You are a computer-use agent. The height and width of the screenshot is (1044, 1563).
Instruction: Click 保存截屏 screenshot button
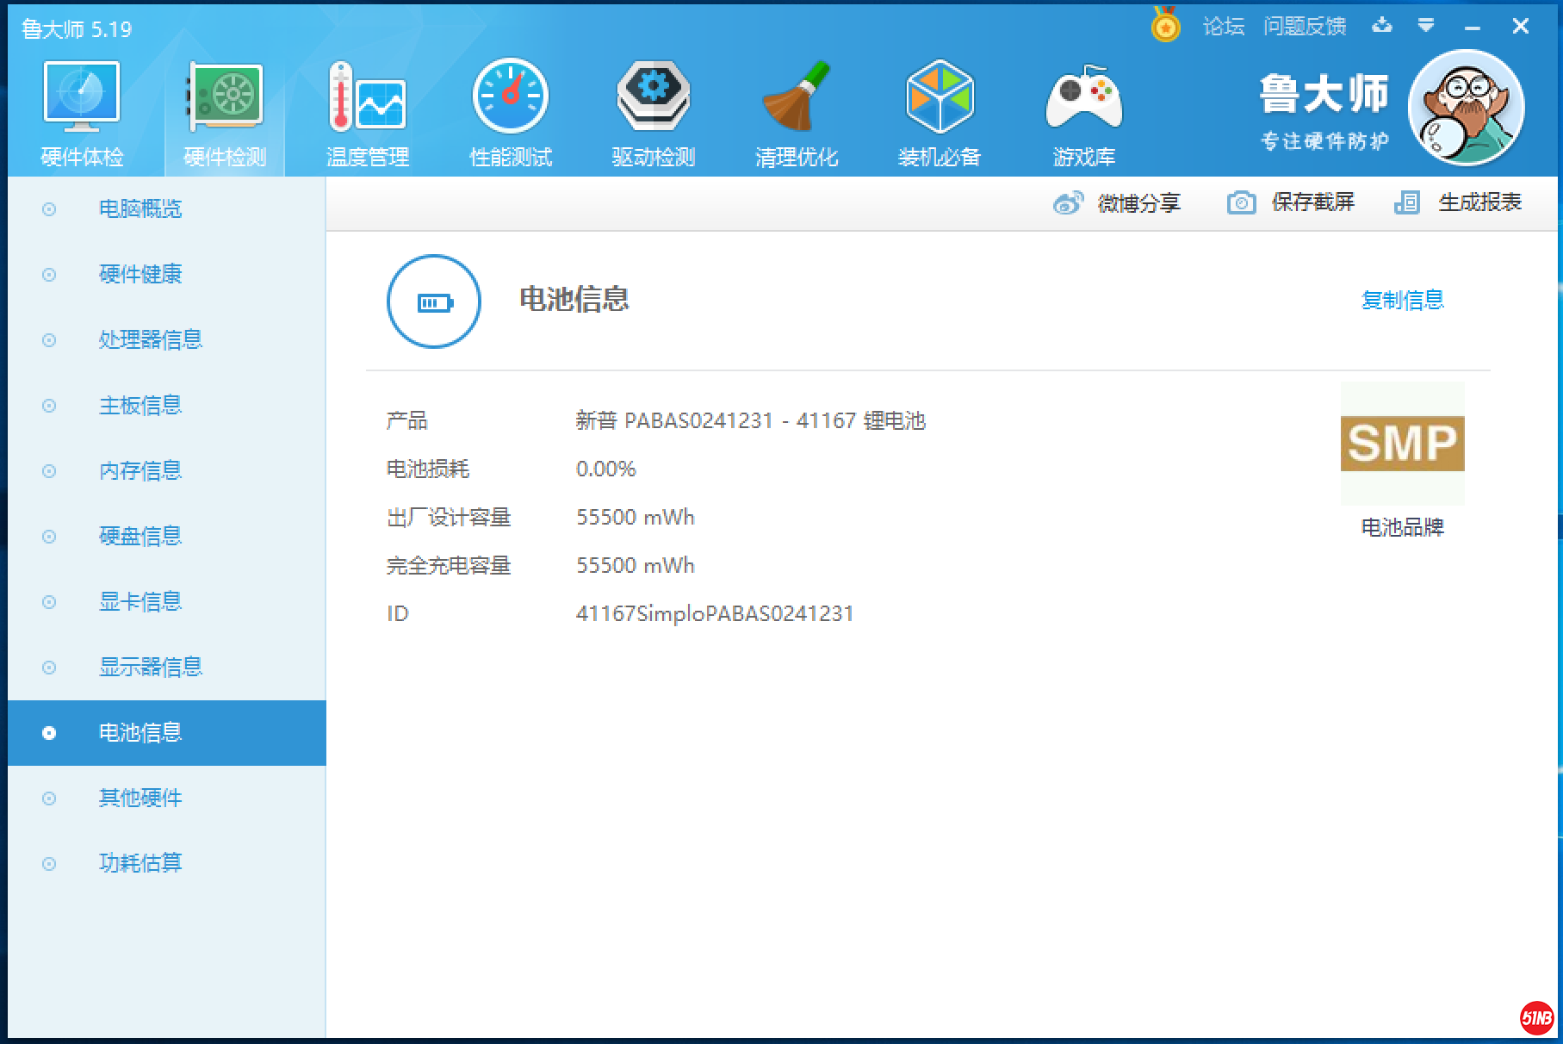1291,202
